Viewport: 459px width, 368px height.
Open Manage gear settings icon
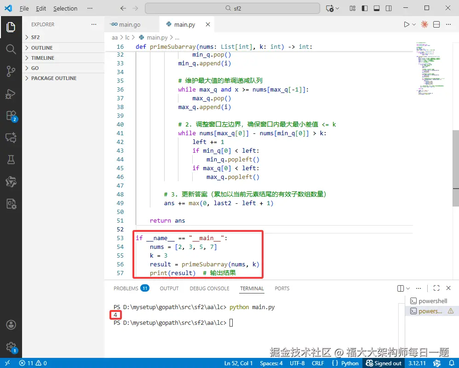(x=11, y=347)
